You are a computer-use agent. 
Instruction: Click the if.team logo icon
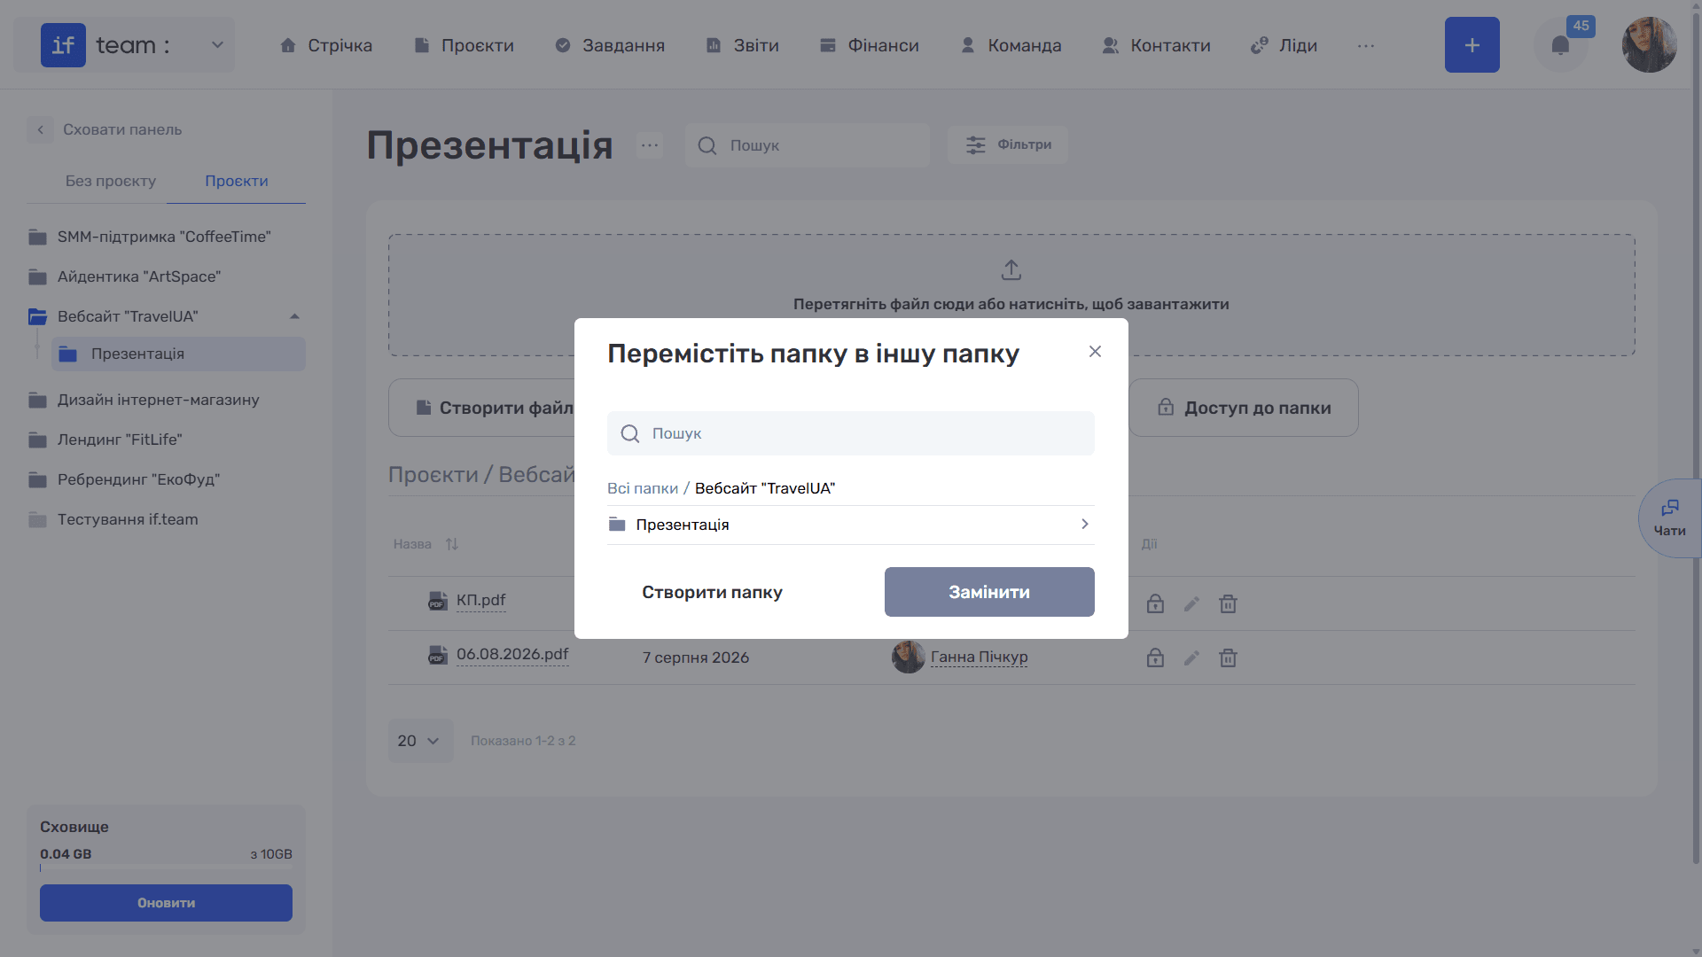pyautogui.click(x=63, y=45)
